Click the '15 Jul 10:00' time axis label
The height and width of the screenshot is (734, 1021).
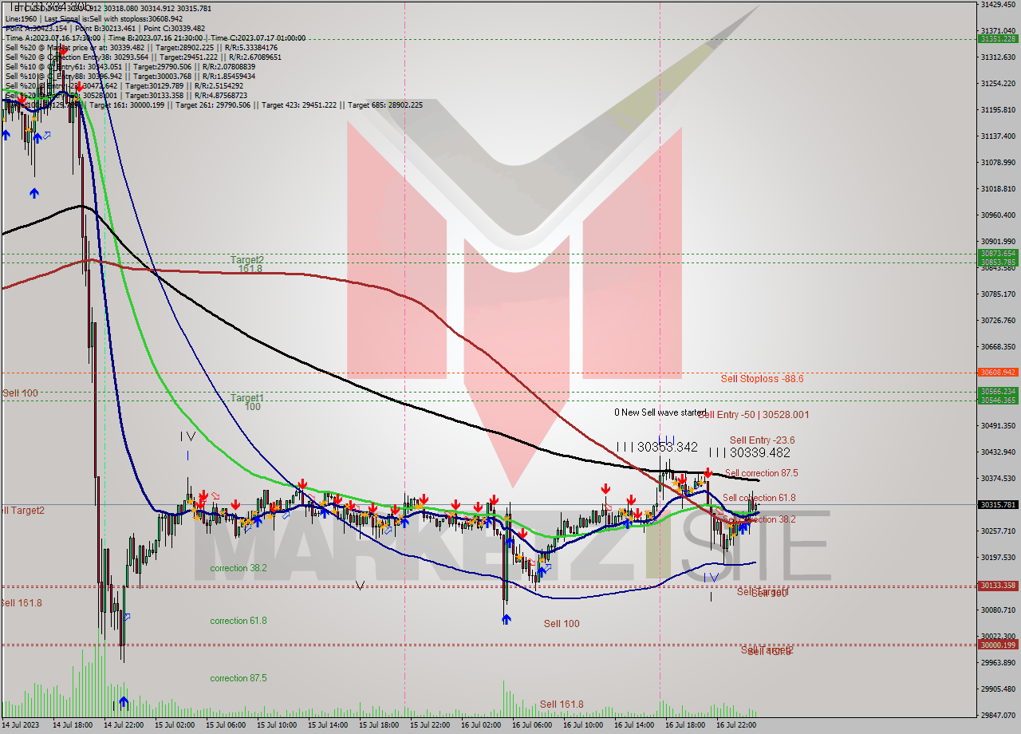click(x=276, y=725)
